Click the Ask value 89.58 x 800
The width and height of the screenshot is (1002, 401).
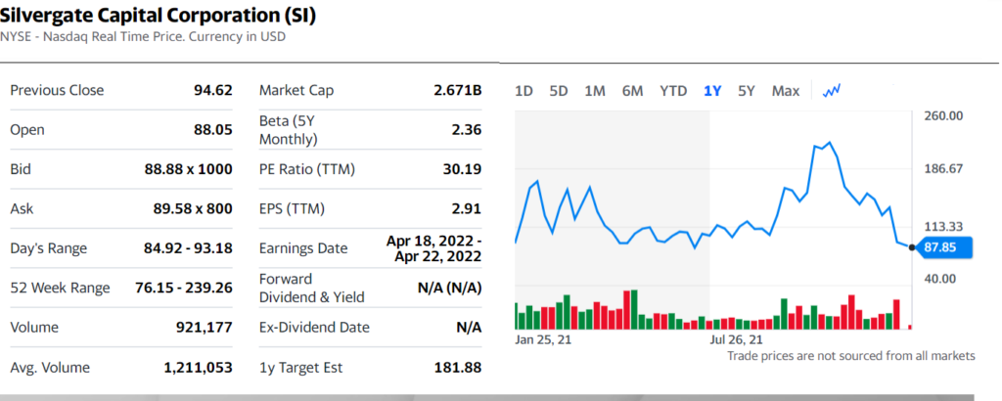[x=193, y=208]
